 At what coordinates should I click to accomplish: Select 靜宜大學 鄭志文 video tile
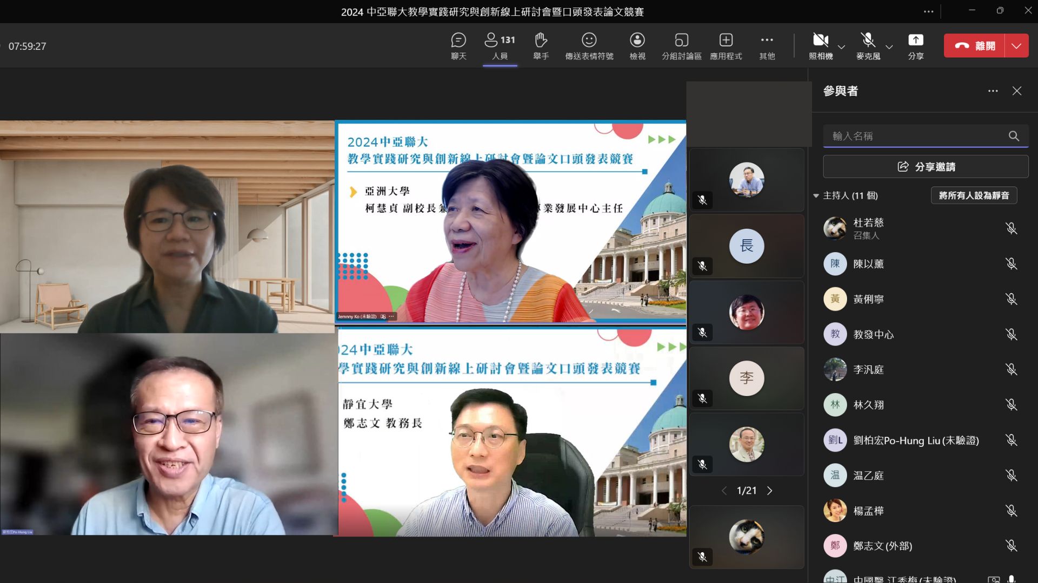[x=511, y=432]
